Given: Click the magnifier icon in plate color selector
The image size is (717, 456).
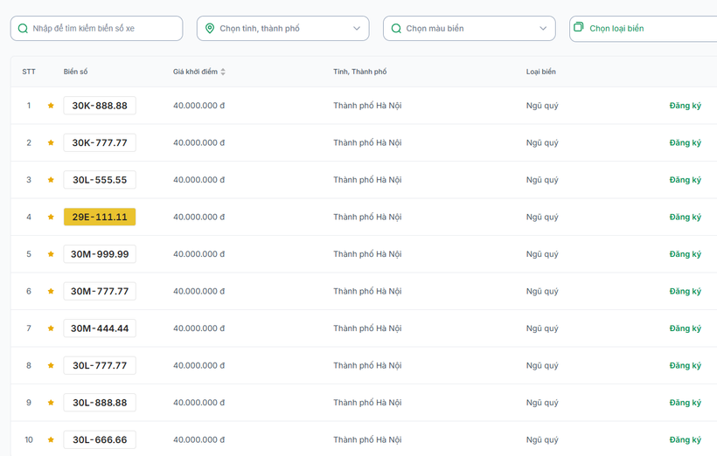Looking at the screenshot, I should point(396,29).
